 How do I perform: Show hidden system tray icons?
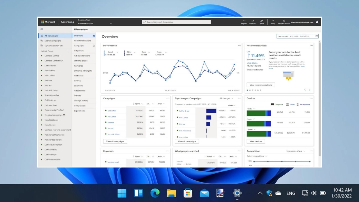[x=260, y=193]
